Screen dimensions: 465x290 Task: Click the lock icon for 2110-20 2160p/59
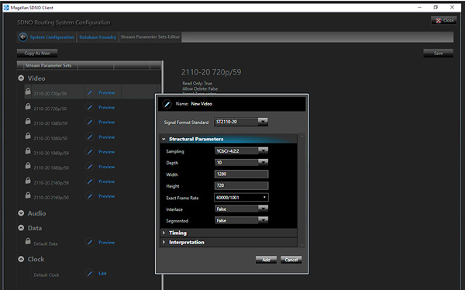(x=28, y=181)
